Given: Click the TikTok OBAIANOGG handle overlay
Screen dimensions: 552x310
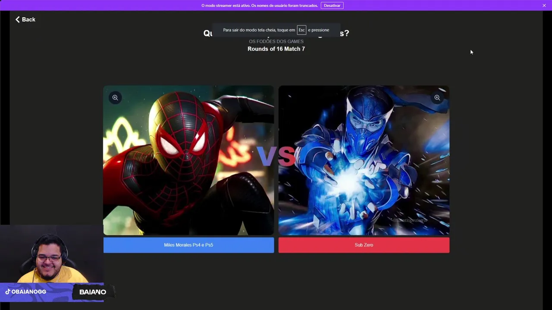Looking at the screenshot, I should [x=26, y=292].
